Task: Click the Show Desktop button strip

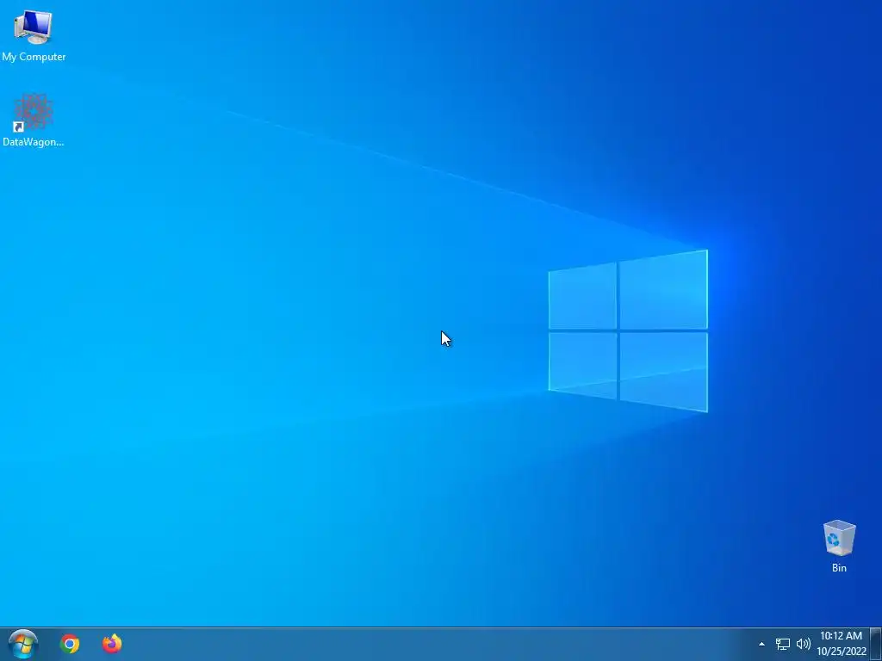Action: (876, 644)
